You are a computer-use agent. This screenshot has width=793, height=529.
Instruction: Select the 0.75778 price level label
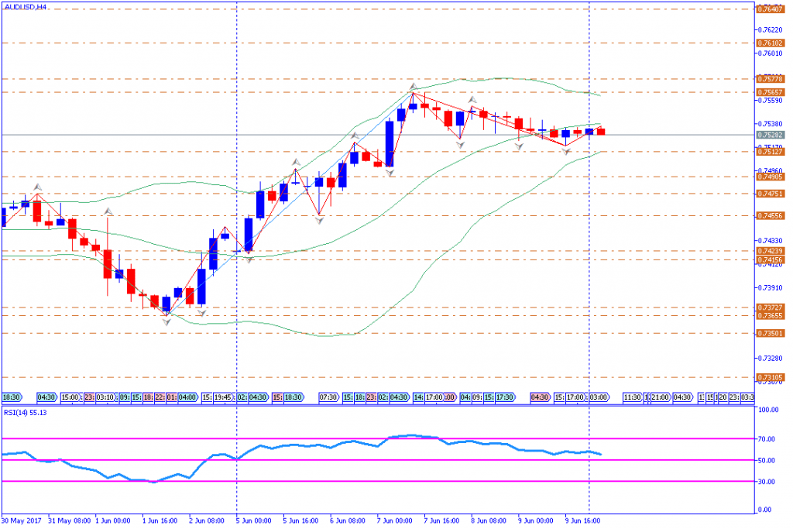click(768, 79)
